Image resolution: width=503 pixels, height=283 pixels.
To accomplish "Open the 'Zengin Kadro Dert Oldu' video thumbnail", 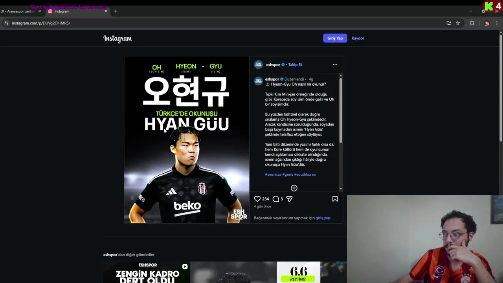I will click(x=147, y=272).
